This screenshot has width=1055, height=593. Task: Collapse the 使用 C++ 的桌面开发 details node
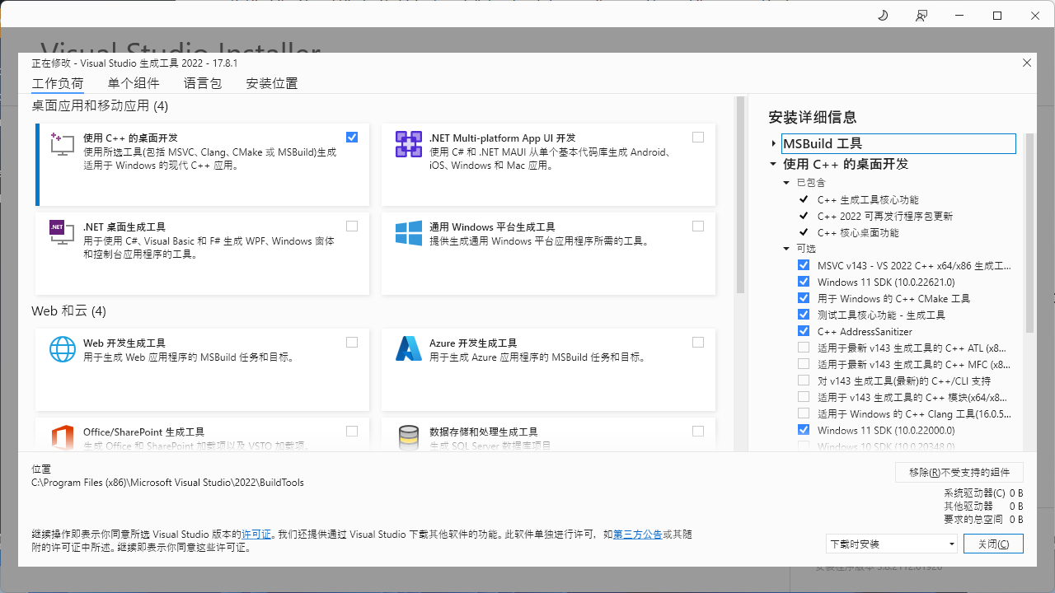(x=773, y=164)
